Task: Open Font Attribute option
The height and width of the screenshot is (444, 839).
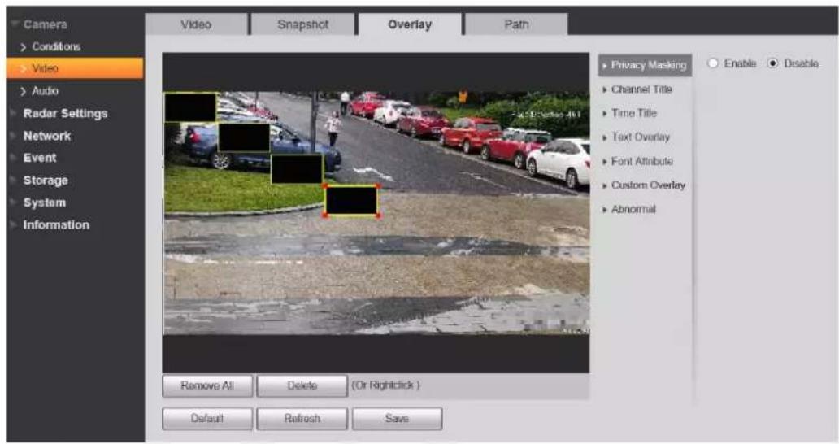Action: [641, 161]
